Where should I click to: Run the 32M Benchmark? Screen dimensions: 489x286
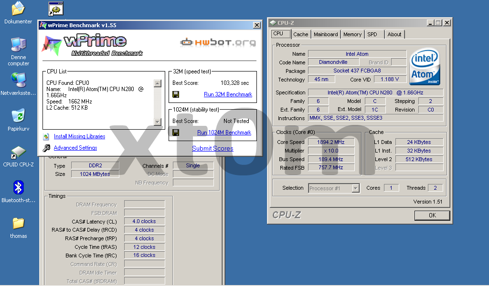(x=228, y=94)
